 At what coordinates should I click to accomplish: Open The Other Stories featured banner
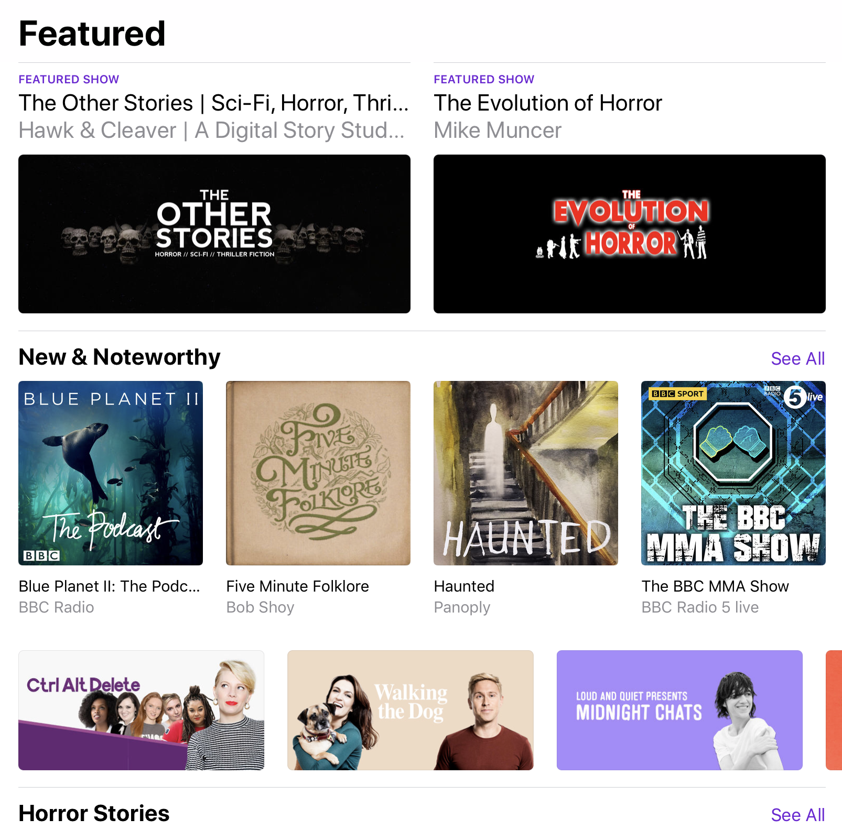[214, 234]
